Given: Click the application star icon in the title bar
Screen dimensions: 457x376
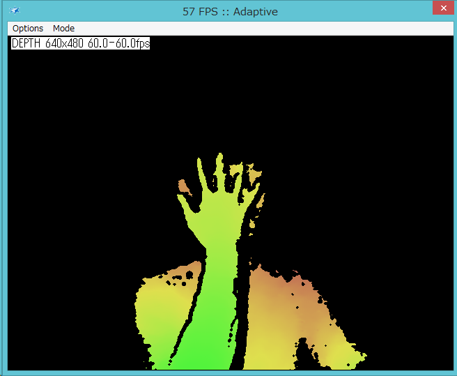Looking at the screenshot, I should click(14, 10).
